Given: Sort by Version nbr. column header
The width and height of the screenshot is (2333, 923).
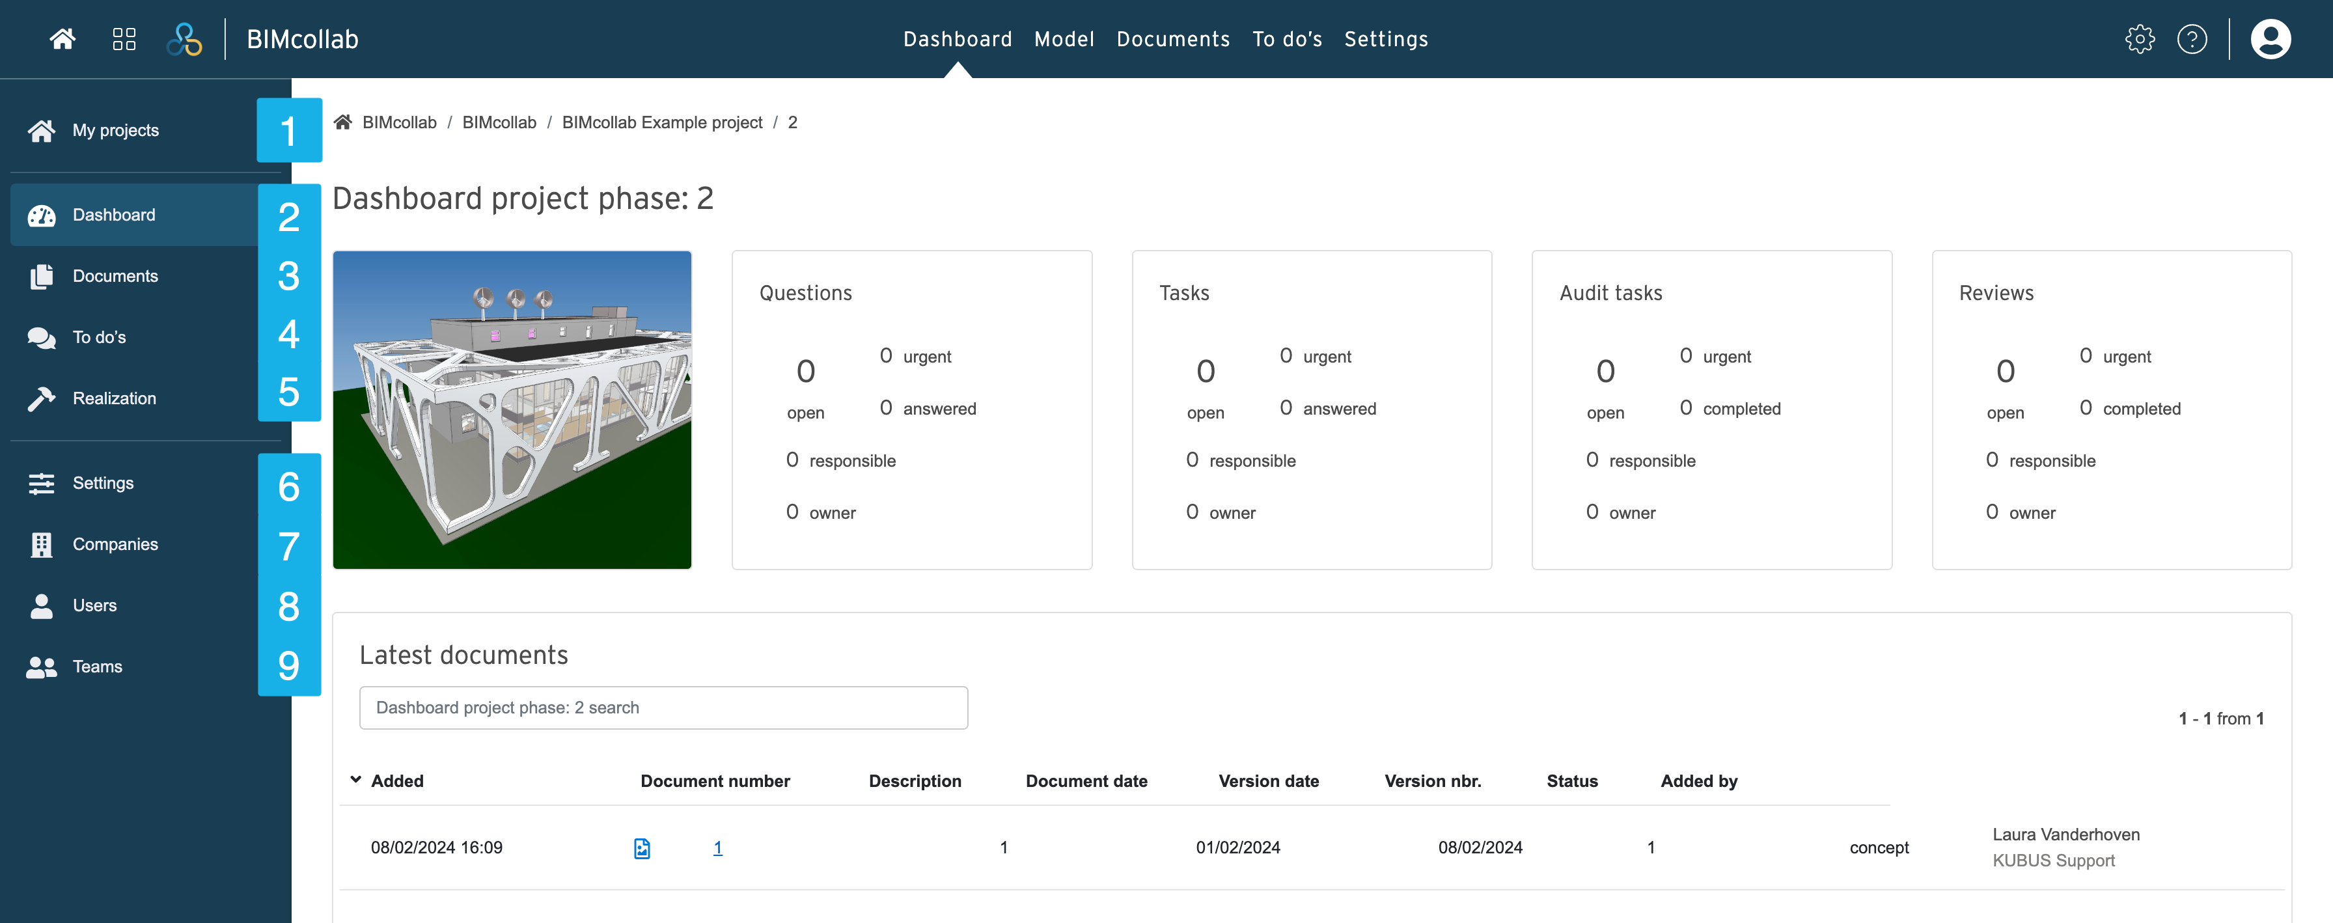Looking at the screenshot, I should pyautogui.click(x=1433, y=781).
